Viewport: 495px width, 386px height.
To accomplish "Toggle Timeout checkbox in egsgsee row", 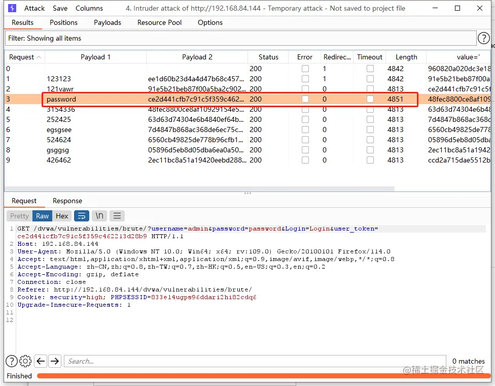I will tap(370, 130).
